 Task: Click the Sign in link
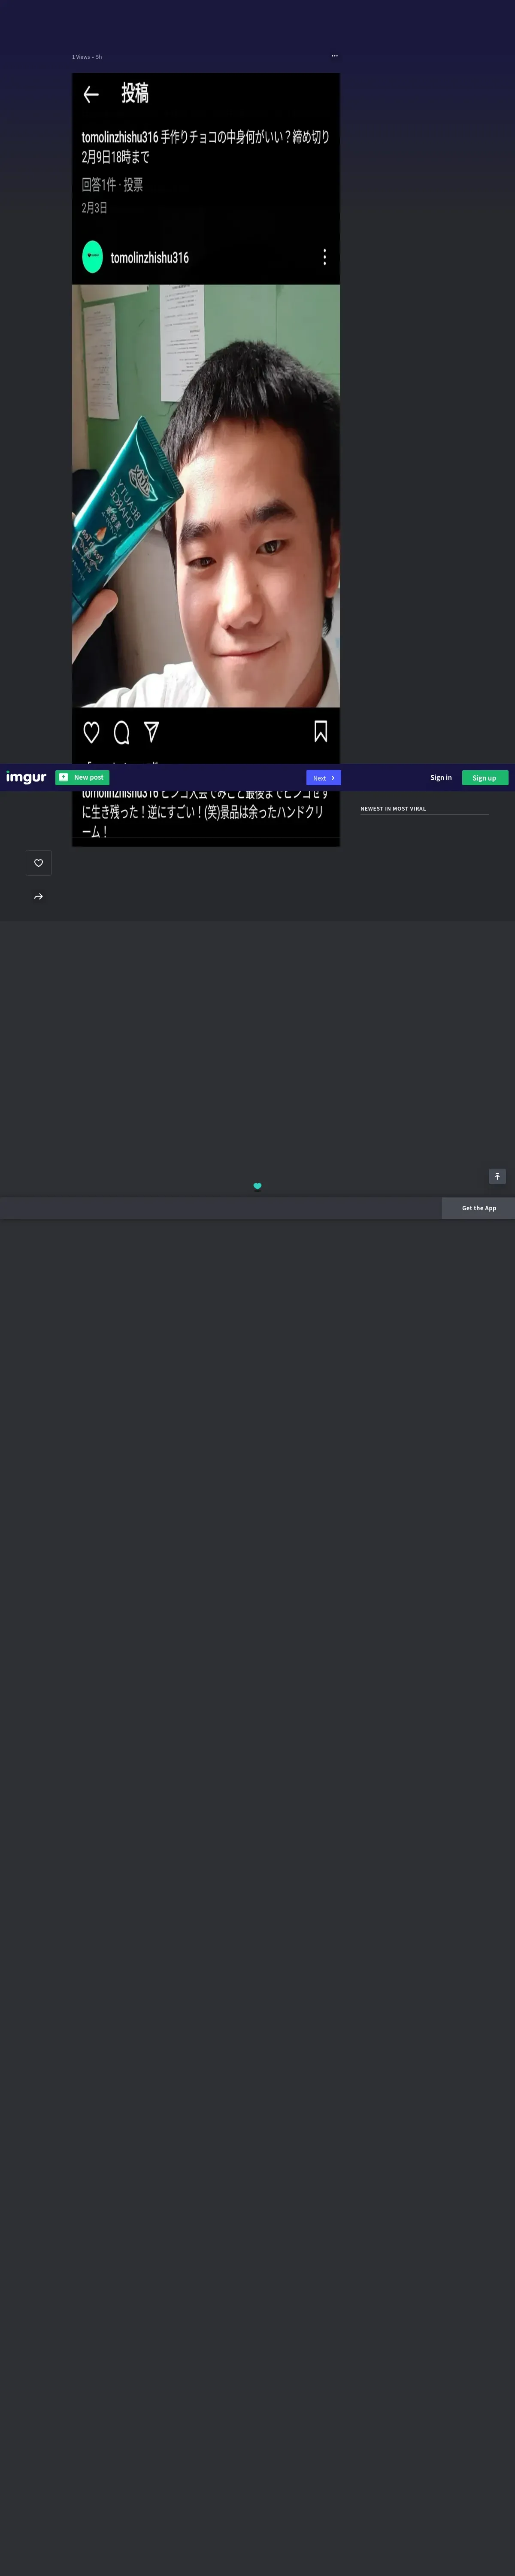coord(441,777)
